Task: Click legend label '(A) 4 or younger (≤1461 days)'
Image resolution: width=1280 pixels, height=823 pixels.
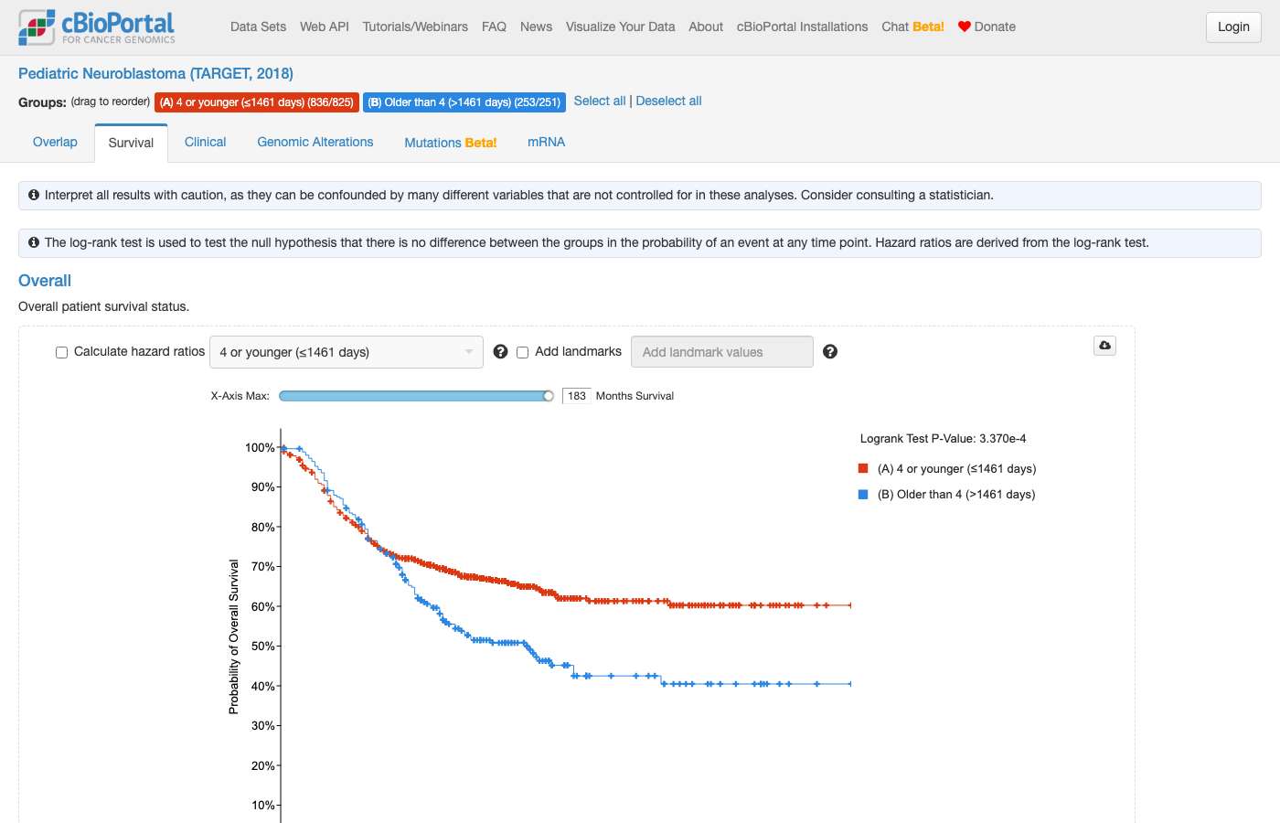Action: point(956,468)
